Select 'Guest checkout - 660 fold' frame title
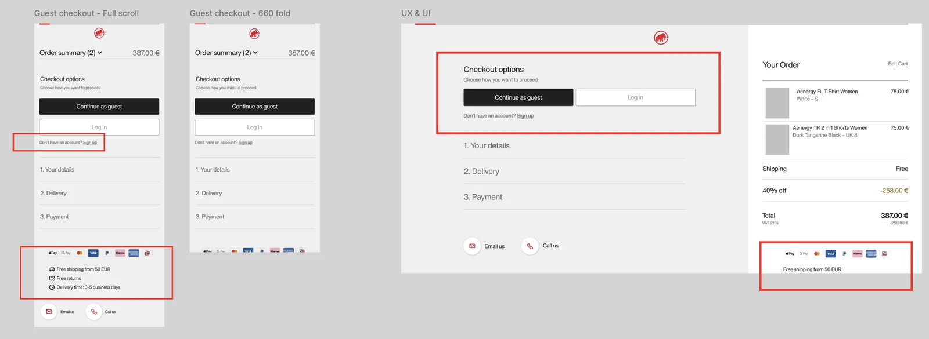 tap(240, 13)
